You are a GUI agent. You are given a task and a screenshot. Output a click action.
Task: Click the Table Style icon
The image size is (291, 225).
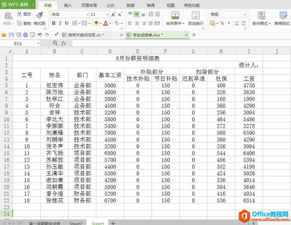tap(283, 15)
